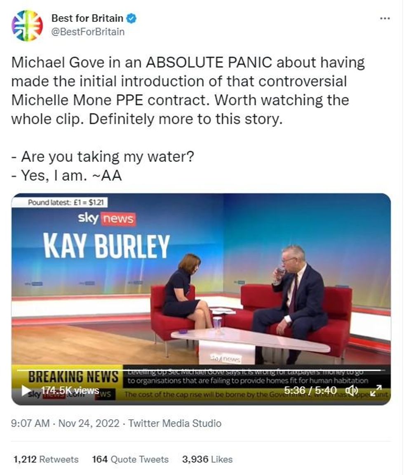View the 1,212 Retweets list
The image size is (404, 475).
46,459
